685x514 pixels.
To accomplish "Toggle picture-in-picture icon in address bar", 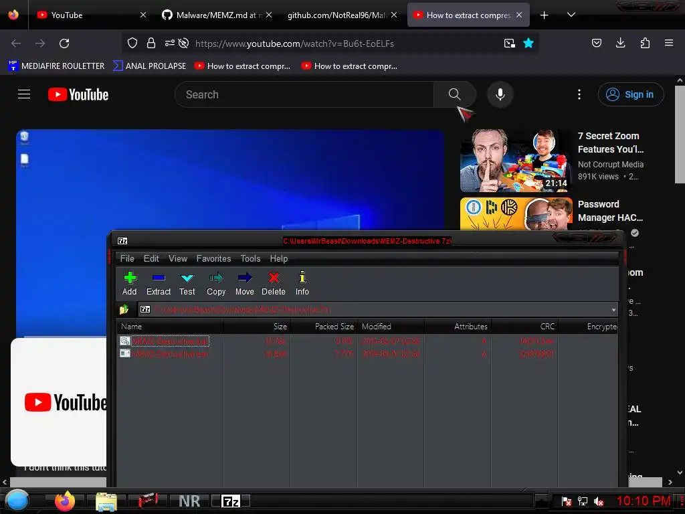I will (x=509, y=43).
